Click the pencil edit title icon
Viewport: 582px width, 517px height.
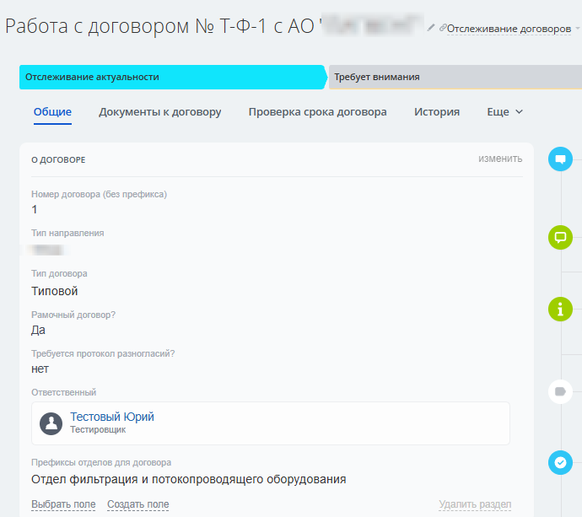(x=430, y=28)
